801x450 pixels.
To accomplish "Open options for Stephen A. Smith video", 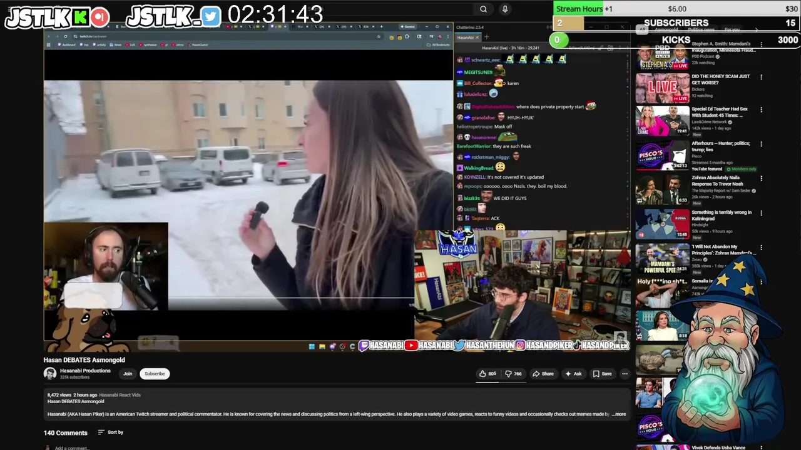I will (761, 45).
